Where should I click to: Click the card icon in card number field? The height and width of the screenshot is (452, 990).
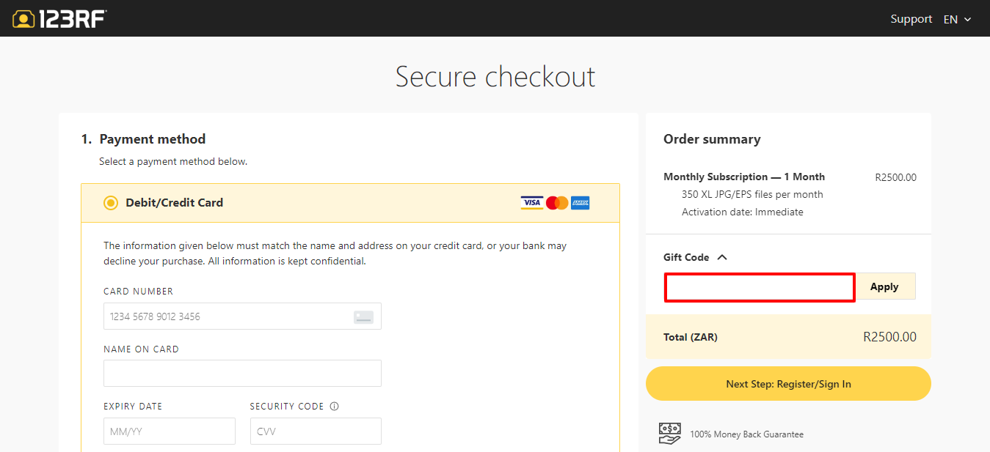tap(363, 317)
